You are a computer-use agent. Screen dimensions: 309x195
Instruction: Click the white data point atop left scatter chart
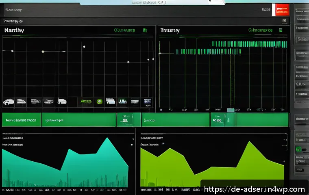click(x=84, y=47)
